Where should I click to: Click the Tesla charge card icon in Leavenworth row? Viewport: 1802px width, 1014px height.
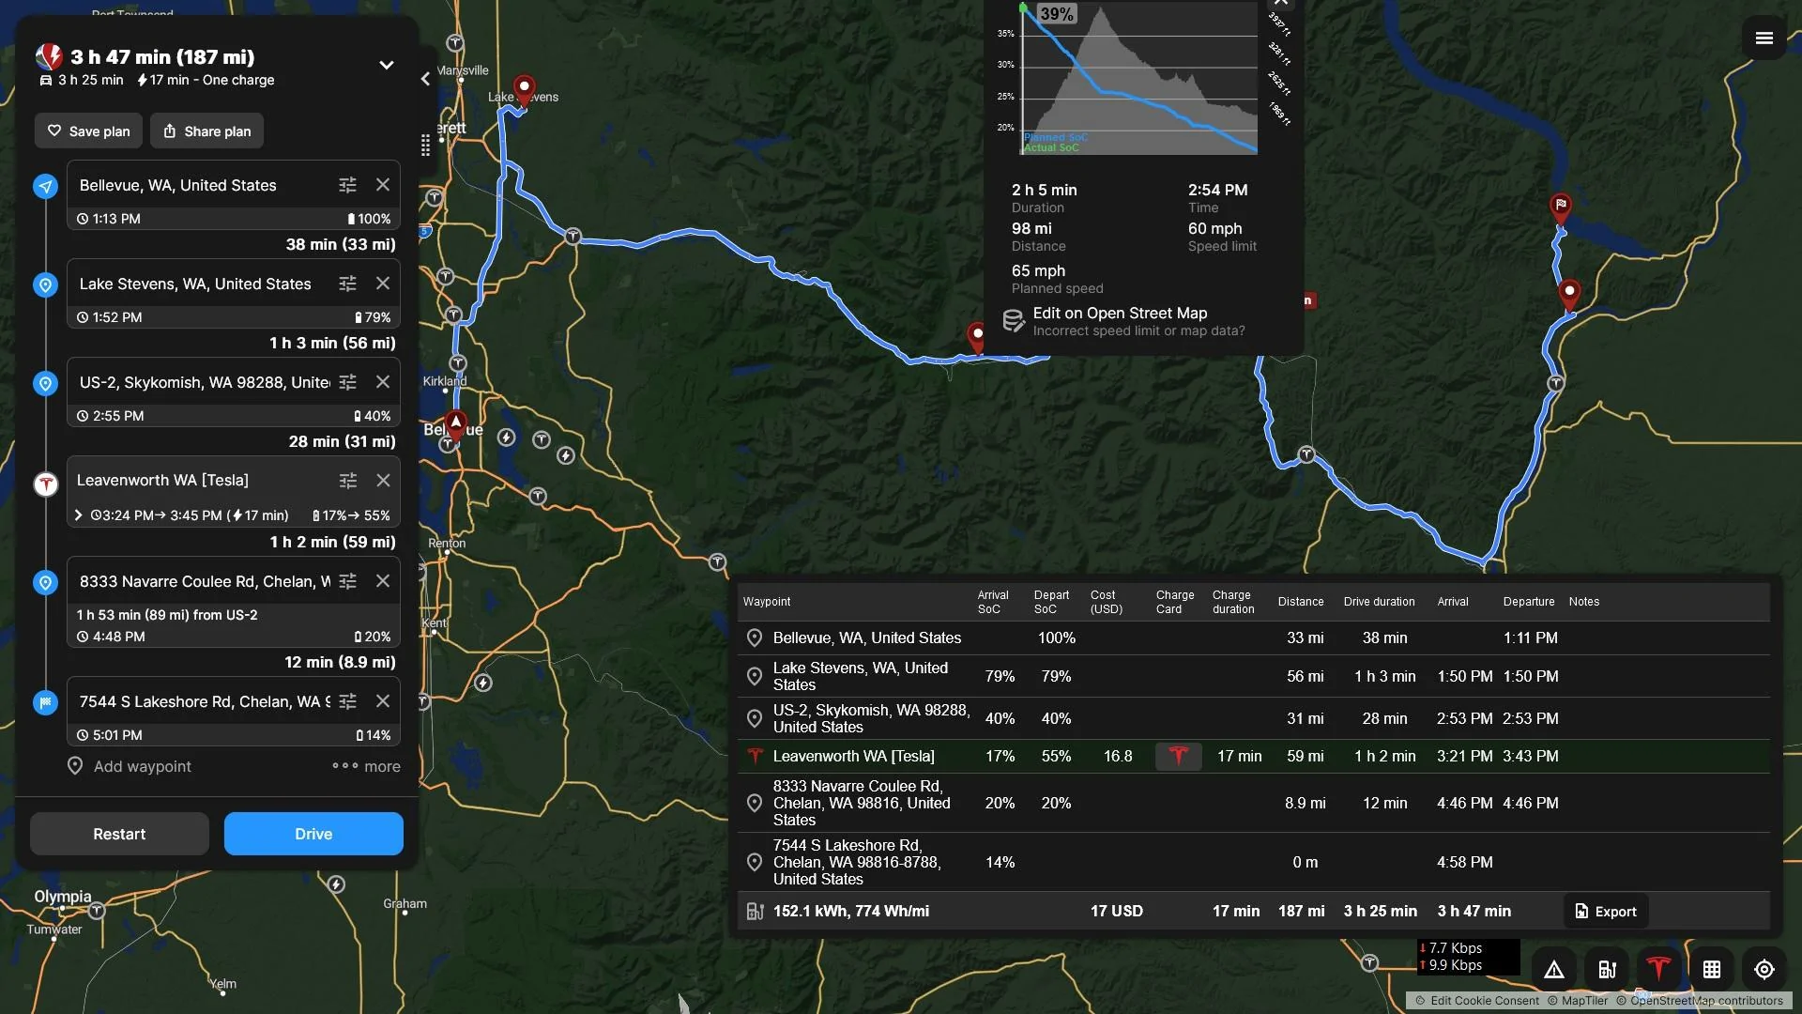[x=1179, y=756]
